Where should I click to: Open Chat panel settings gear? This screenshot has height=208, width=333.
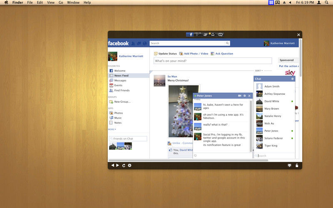(x=293, y=79)
